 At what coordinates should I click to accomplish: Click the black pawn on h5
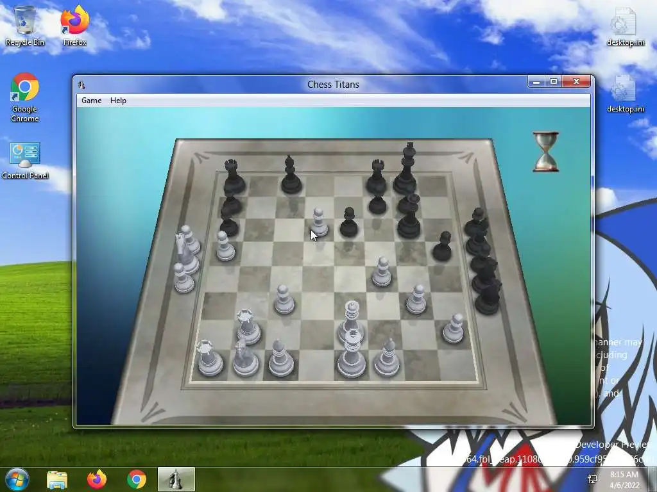pos(442,247)
